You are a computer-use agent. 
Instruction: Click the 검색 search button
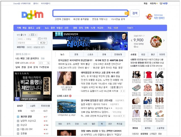(135, 13)
